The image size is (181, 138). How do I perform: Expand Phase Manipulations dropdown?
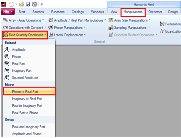pos(67,27)
